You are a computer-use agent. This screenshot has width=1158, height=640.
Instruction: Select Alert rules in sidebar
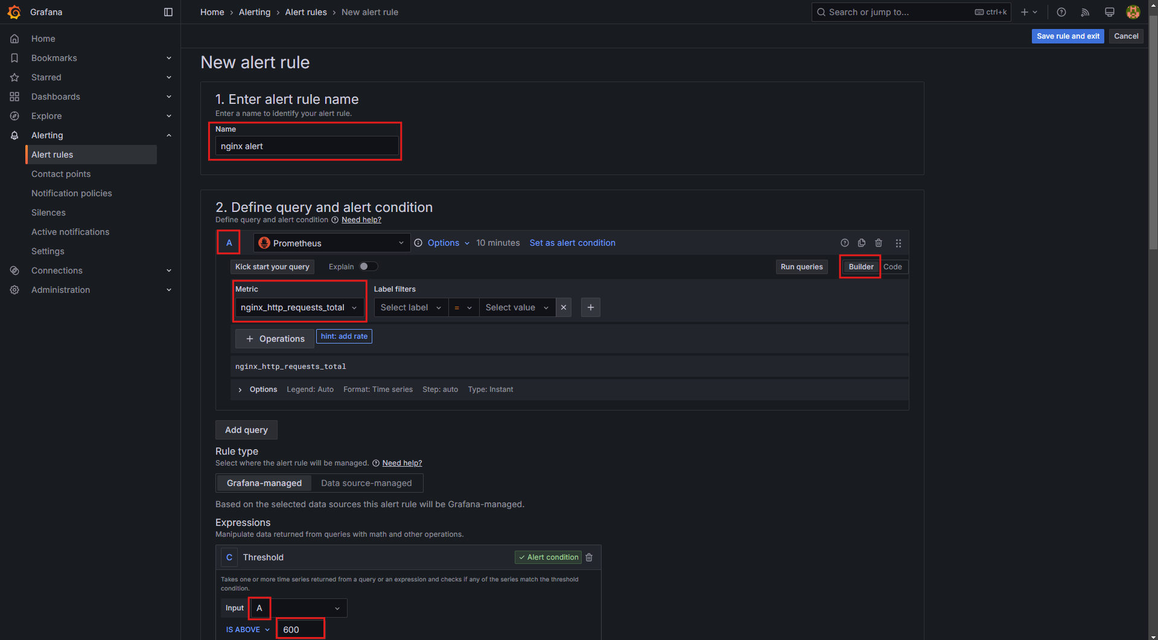click(x=91, y=155)
